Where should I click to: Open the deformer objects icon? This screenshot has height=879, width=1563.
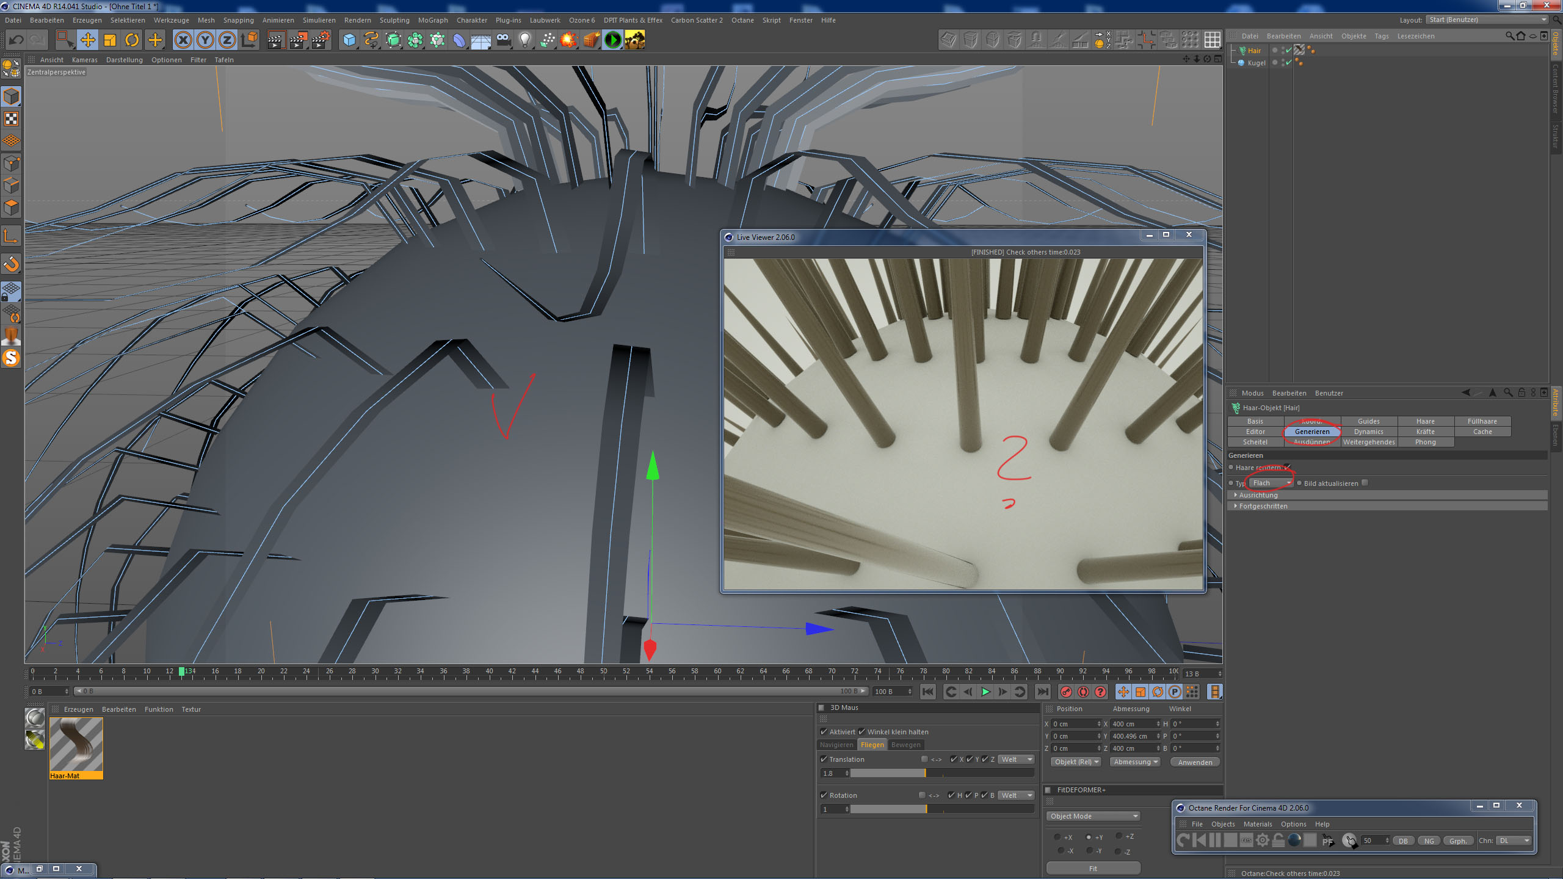point(459,40)
